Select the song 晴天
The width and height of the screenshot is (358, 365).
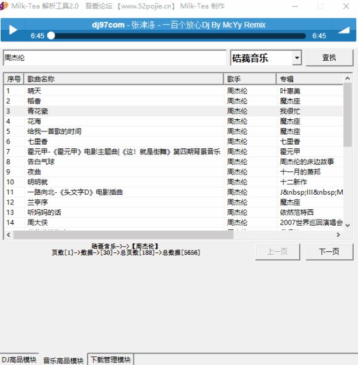coord(34,91)
